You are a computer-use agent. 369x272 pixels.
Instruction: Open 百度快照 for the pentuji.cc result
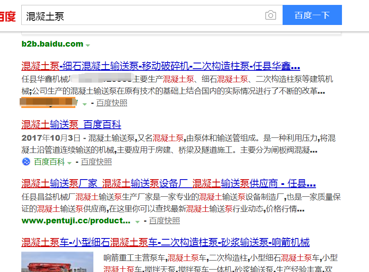[164, 220]
